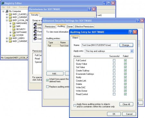
Task: Select Administrators group icon in Permissions list
Action: coord(35,25)
